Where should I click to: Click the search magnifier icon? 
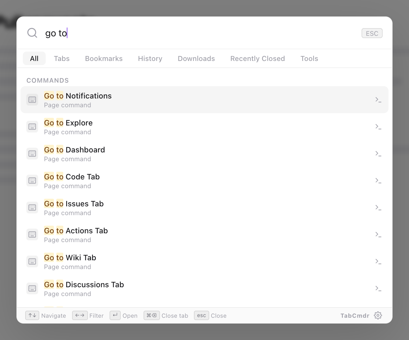coord(32,33)
